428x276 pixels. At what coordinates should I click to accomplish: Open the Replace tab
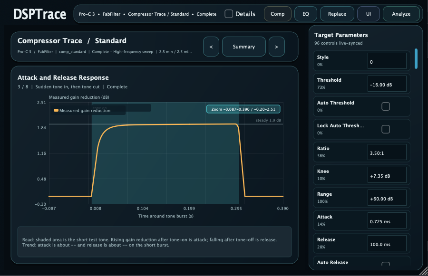[337, 14]
